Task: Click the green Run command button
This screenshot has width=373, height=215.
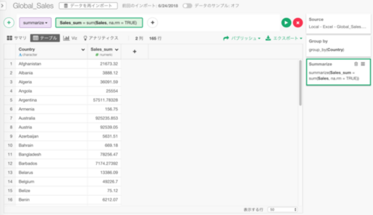Action: click(x=286, y=23)
